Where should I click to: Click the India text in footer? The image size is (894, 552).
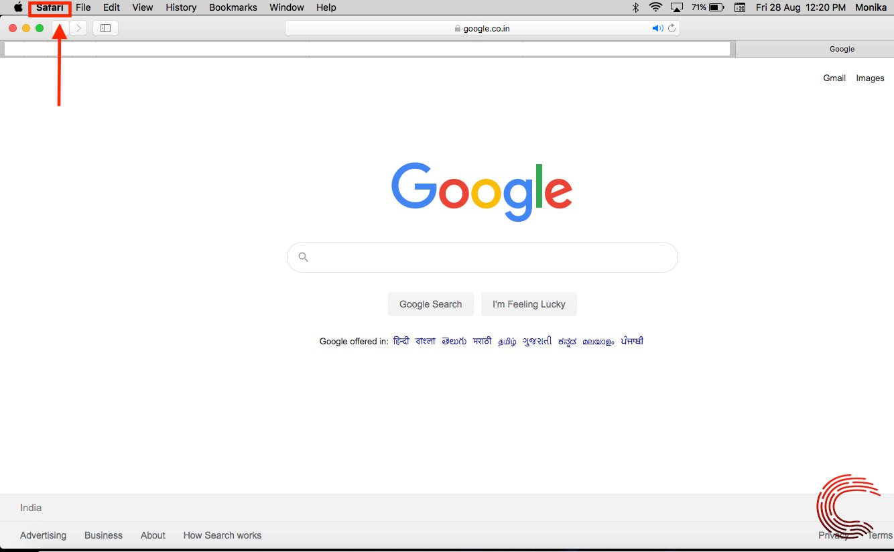[x=31, y=508]
